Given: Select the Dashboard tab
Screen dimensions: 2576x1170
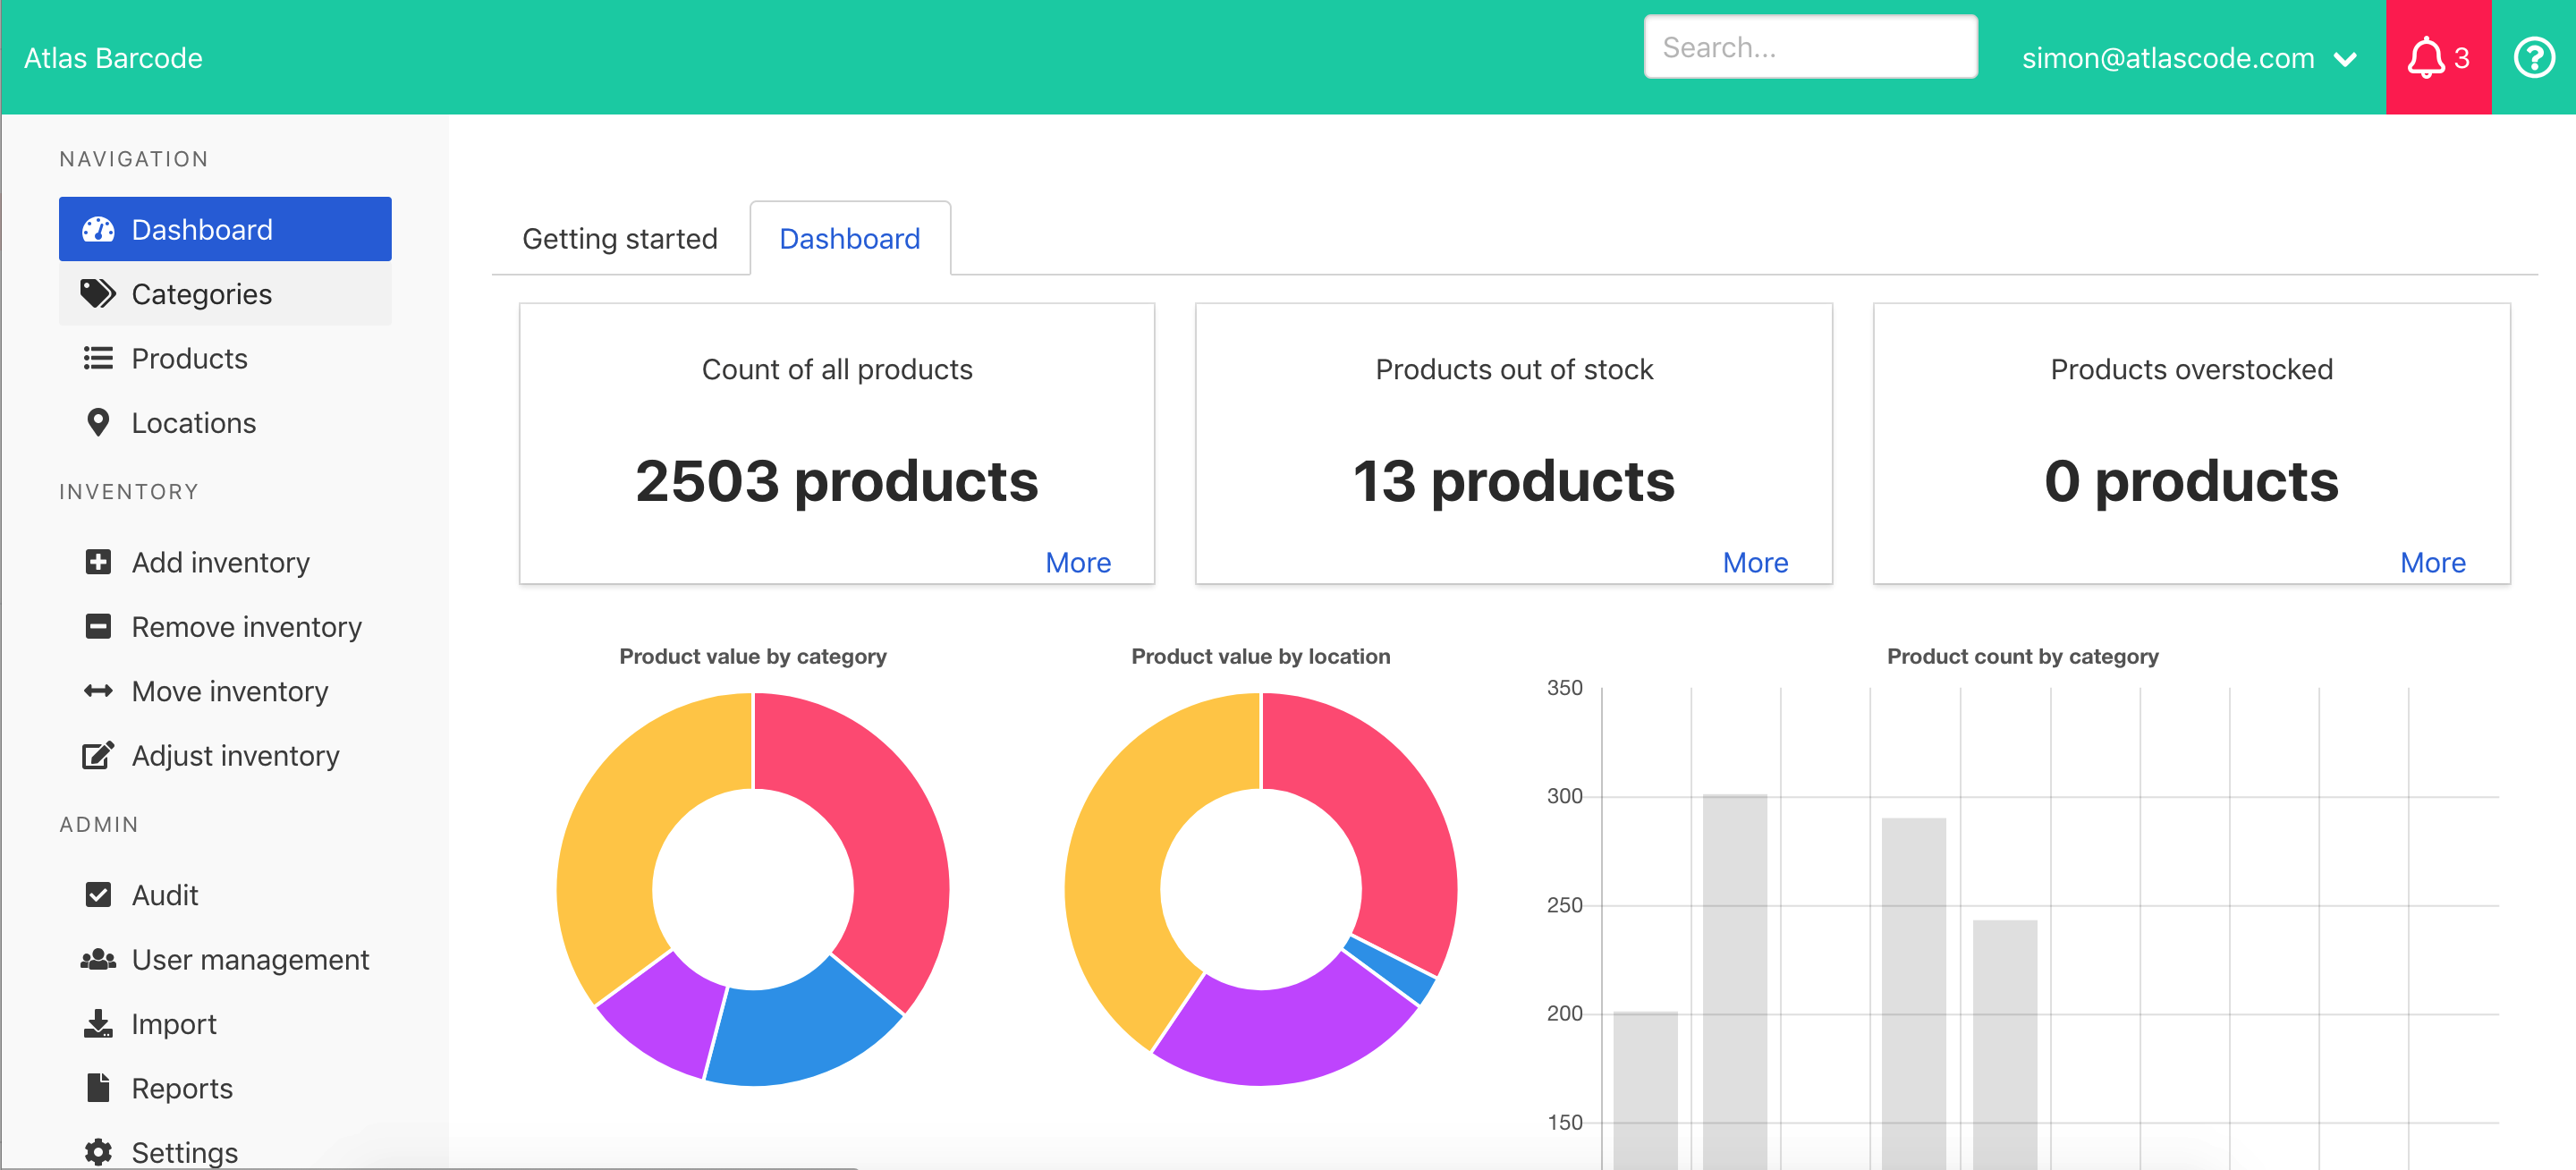Looking at the screenshot, I should point(848,238).
